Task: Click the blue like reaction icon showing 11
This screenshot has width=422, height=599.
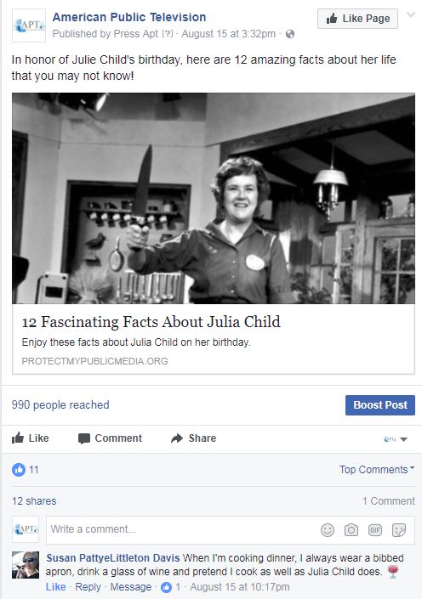Action: [x=19, y=470]
